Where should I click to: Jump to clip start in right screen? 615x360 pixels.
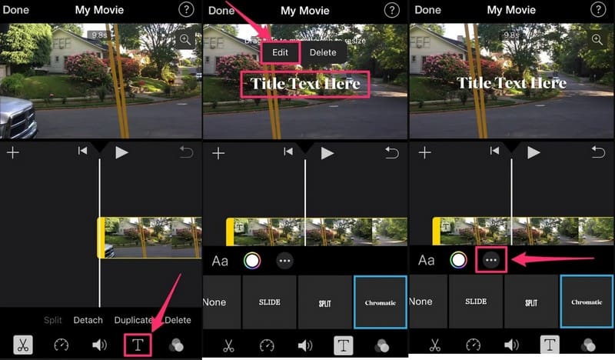click(494, 151)
